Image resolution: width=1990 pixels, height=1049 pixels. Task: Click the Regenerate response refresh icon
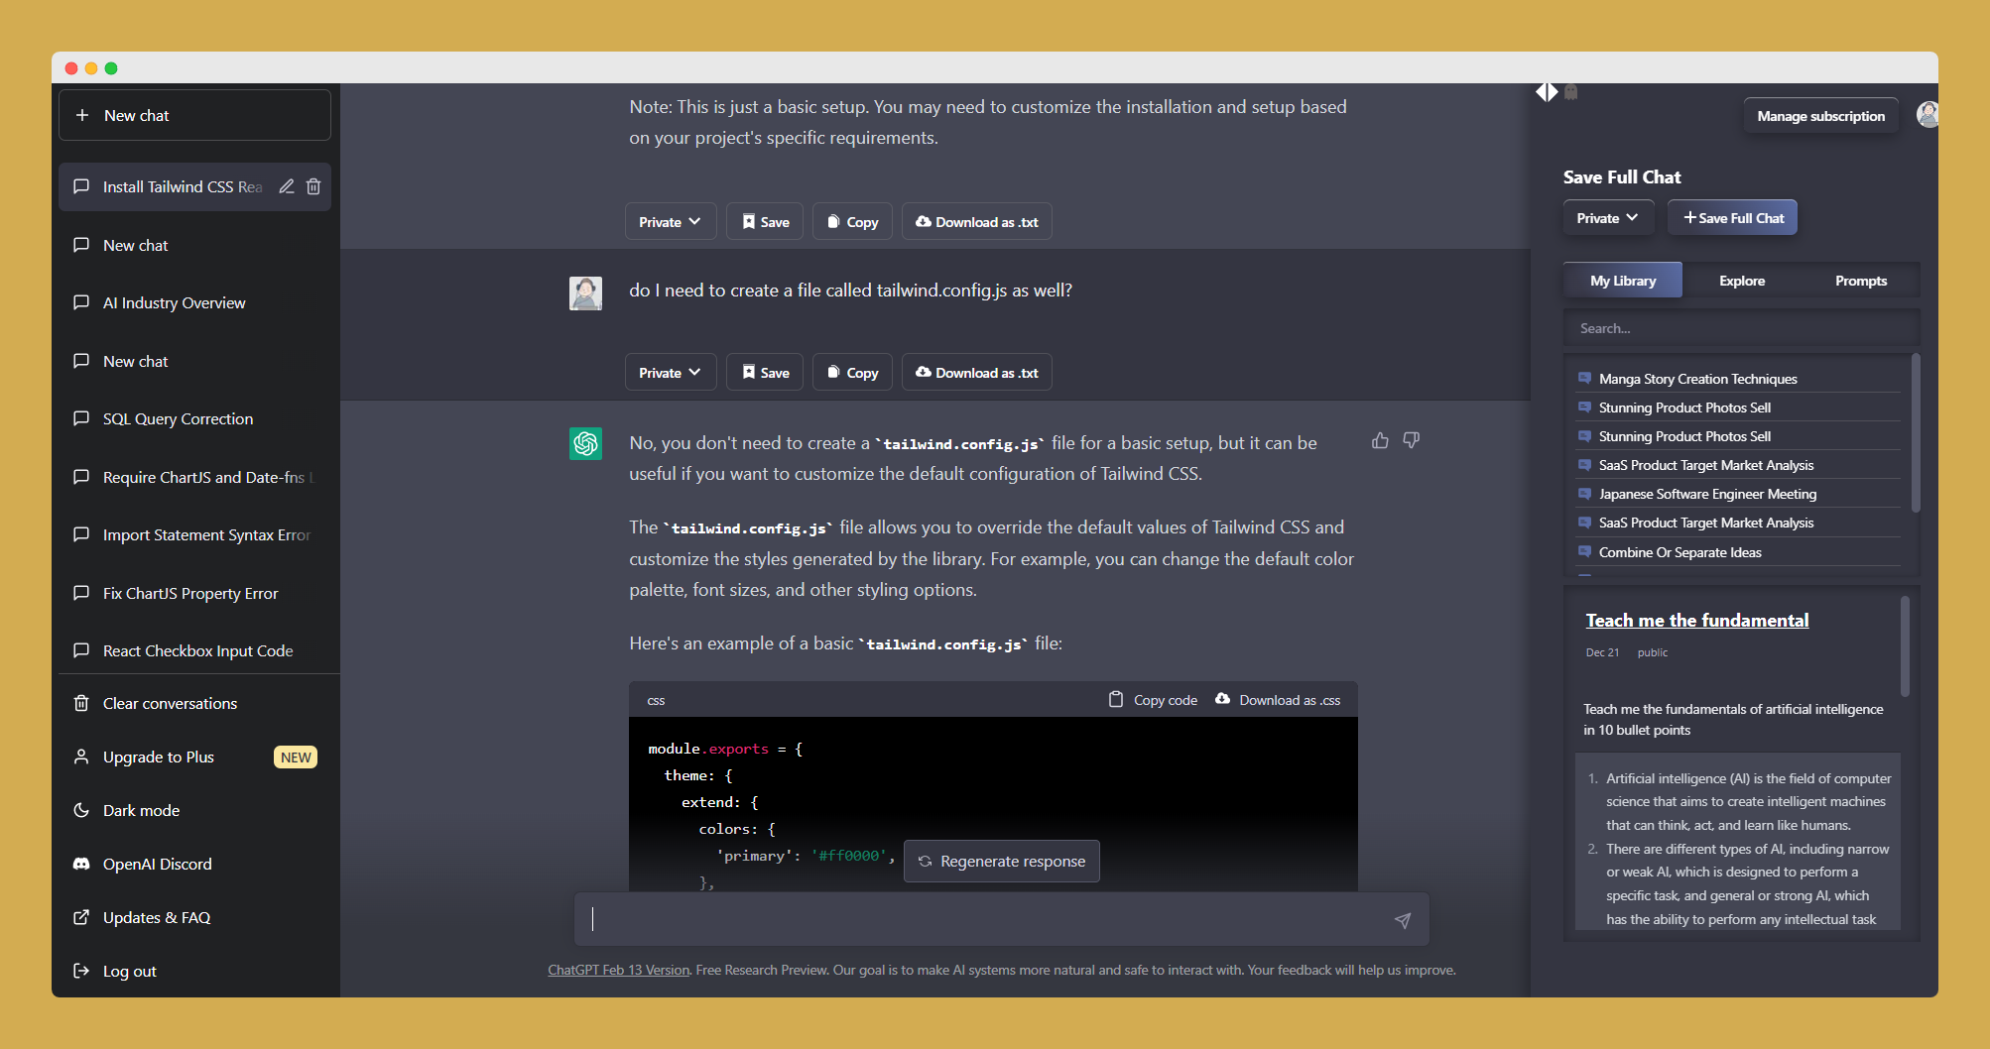point(925,861)
